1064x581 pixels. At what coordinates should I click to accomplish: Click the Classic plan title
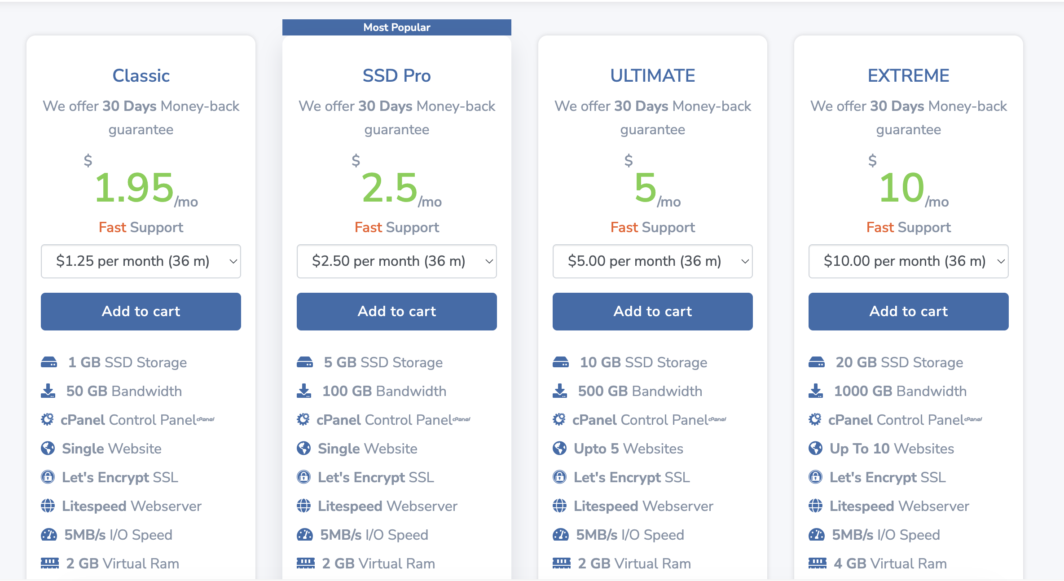click(x=141, y=75)
